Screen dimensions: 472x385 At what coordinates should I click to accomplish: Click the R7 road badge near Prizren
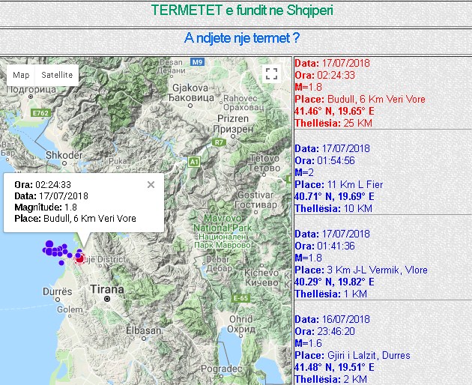[219, 142]
